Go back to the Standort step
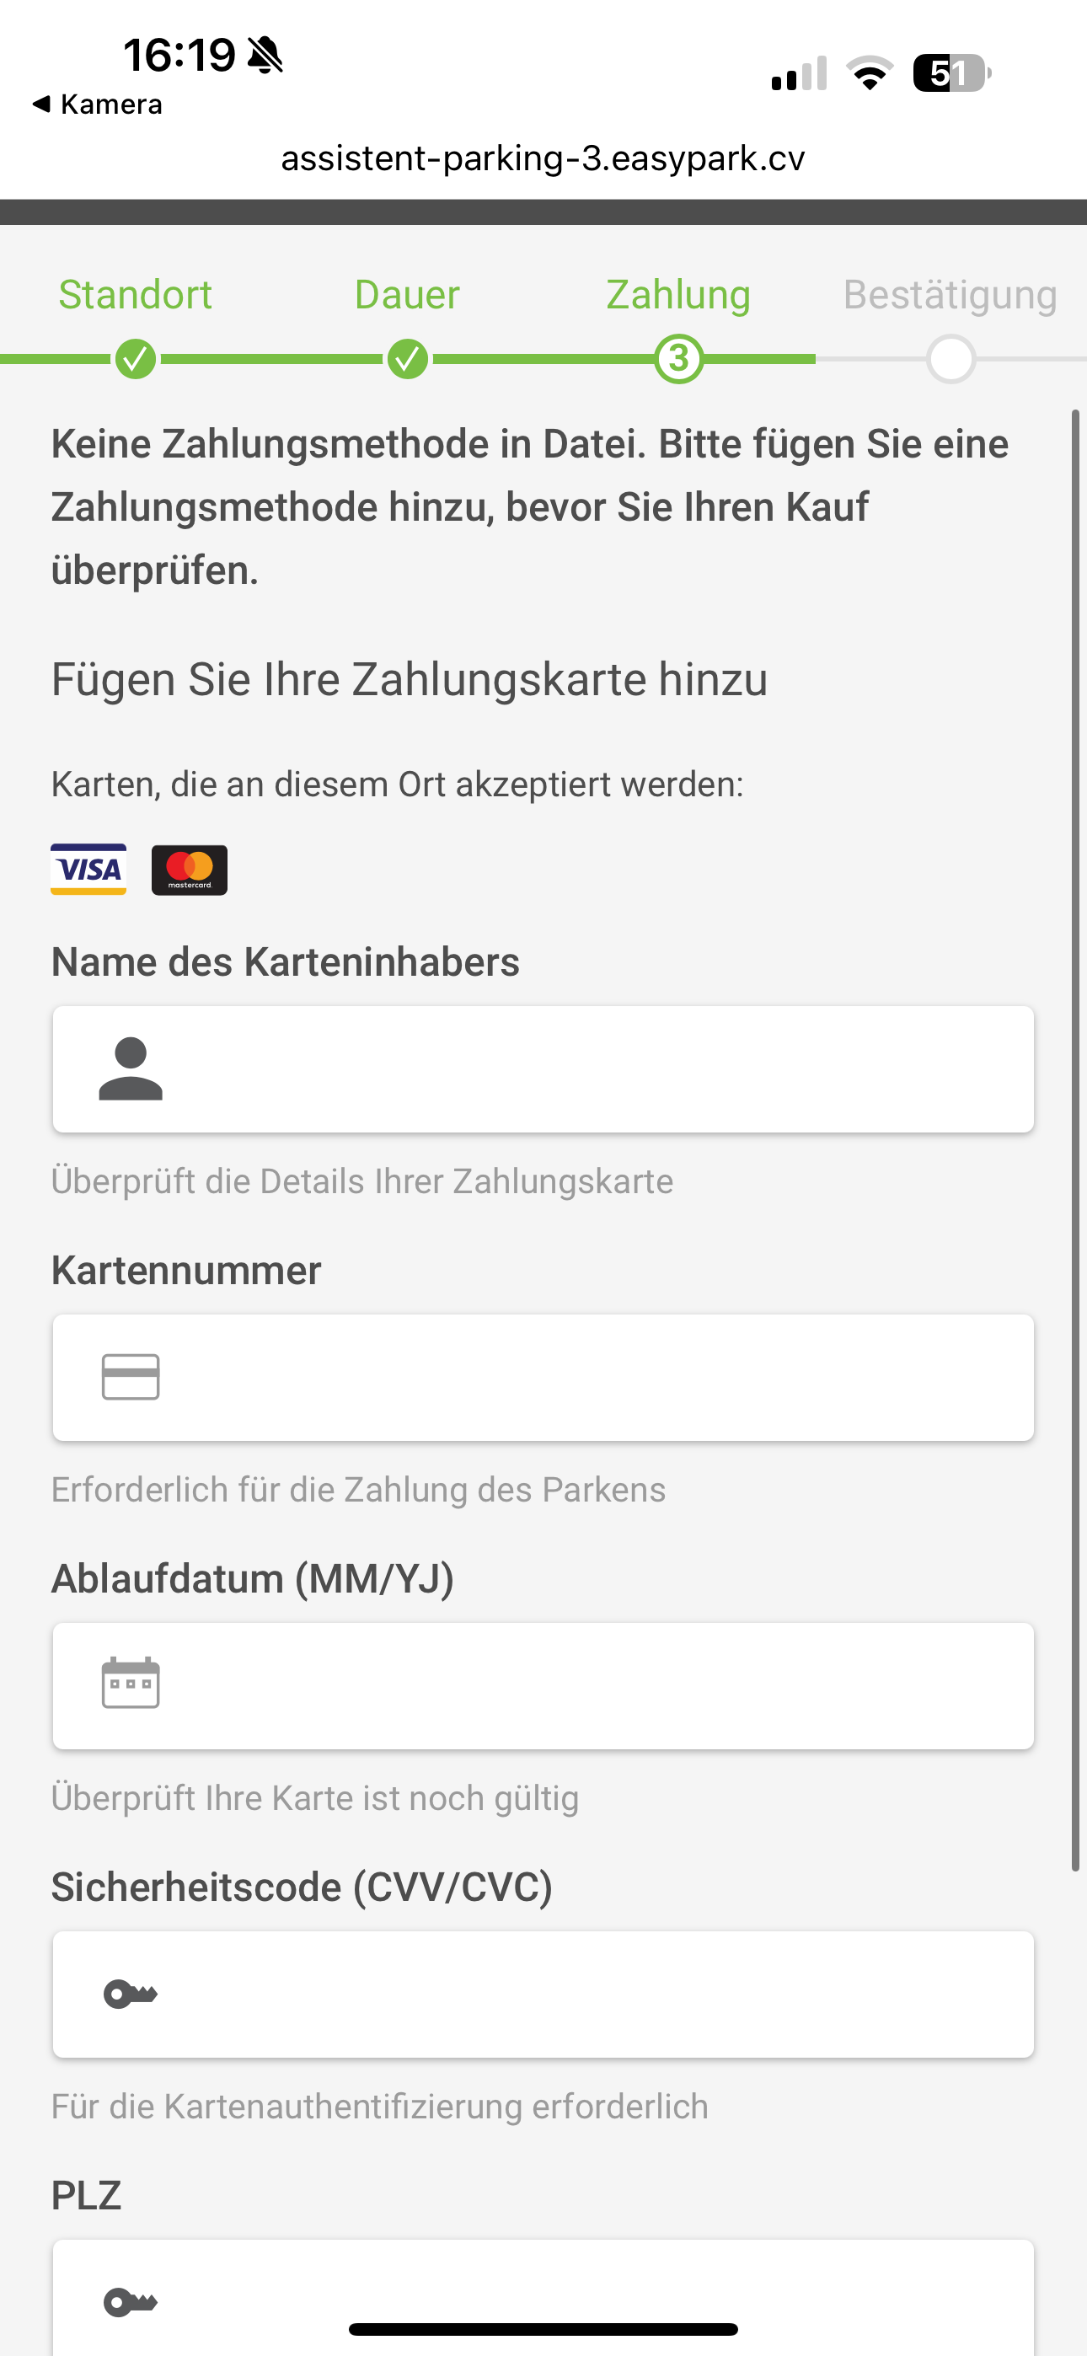This screenshot has height=2356, width=1087. pos(136,296)
